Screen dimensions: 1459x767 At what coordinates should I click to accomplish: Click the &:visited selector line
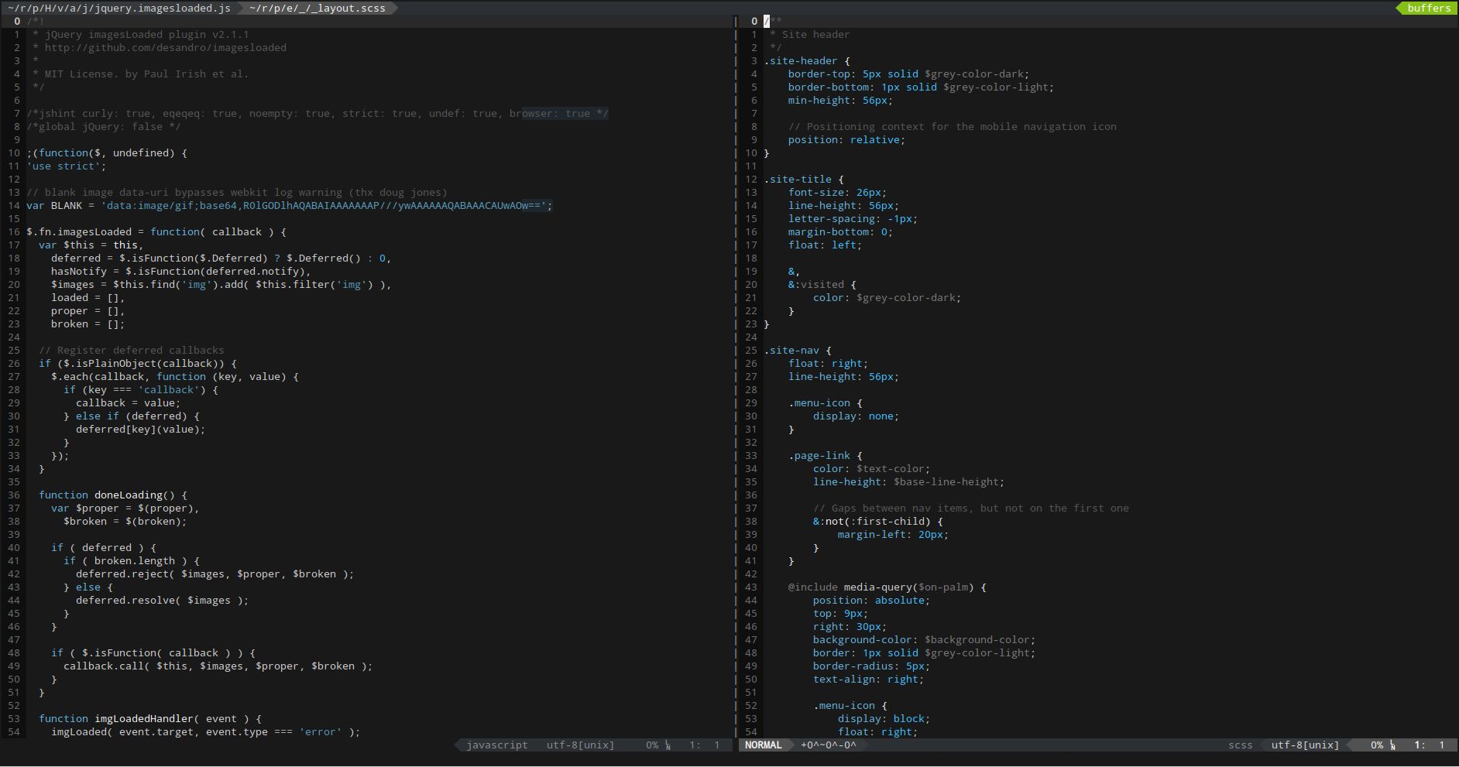coord(822,284)
